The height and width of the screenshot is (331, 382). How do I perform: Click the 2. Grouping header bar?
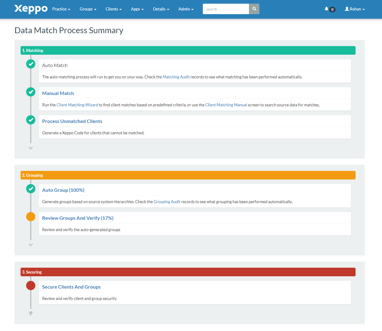188,175
